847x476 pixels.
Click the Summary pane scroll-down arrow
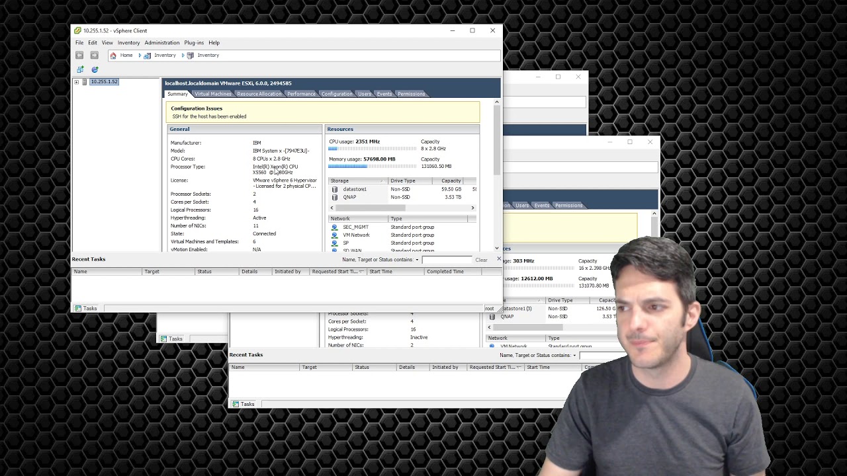point(497,249)
